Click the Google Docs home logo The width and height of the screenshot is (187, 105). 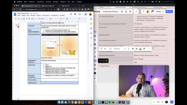[x=15, y=14]
